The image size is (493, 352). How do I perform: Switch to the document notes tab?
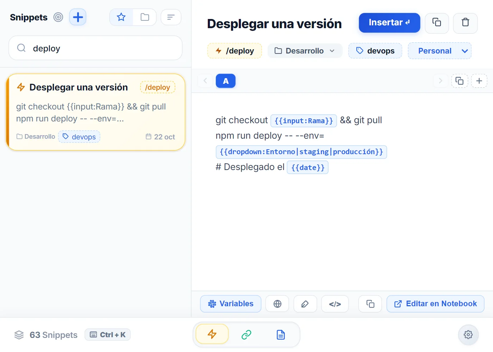tap(281, 334)
